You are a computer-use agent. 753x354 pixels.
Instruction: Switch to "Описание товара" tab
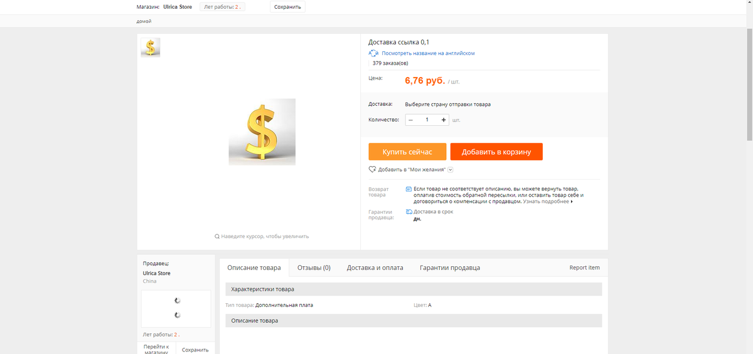point(254,268)
